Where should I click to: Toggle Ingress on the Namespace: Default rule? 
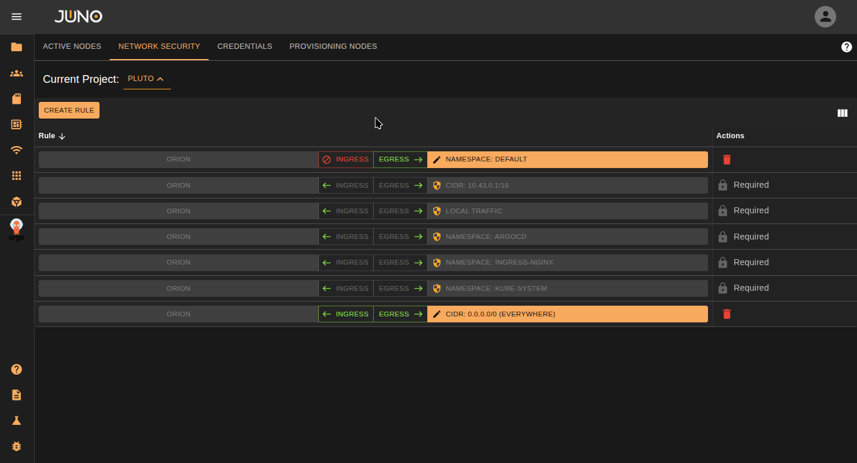(x=346, y=160)
